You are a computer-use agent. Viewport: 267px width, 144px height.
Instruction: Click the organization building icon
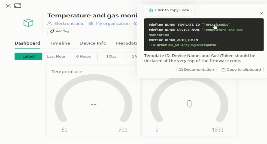point(91,24)
